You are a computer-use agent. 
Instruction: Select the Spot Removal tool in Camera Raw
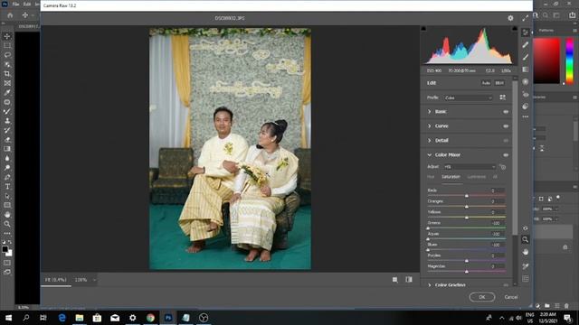pyautogui.click(x=526, y=45)
